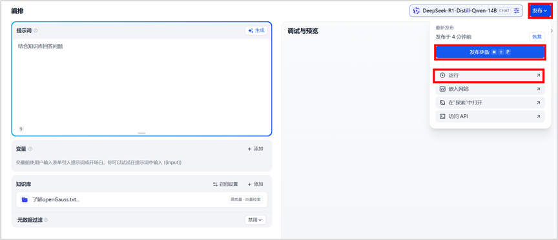Click the 恢复 button
This screenshot has height=240, width=558.
pos(537,37)
